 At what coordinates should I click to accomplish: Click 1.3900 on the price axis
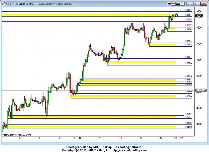[198, 11]
